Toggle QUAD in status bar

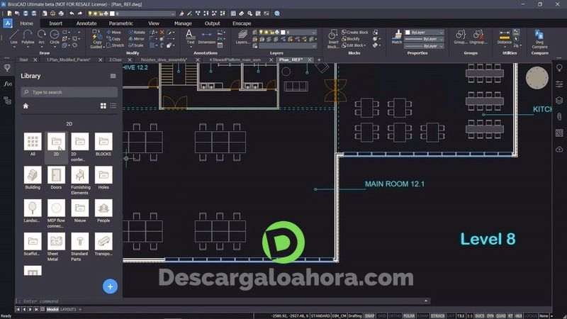coord(501,315)
